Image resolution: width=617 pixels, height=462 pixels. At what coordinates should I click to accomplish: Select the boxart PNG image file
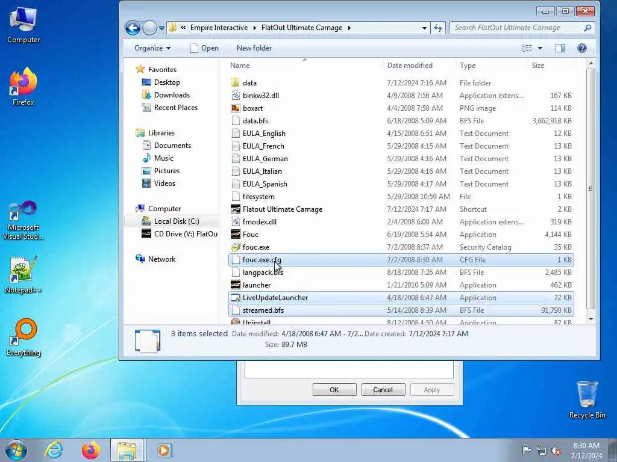coord(252,108)
